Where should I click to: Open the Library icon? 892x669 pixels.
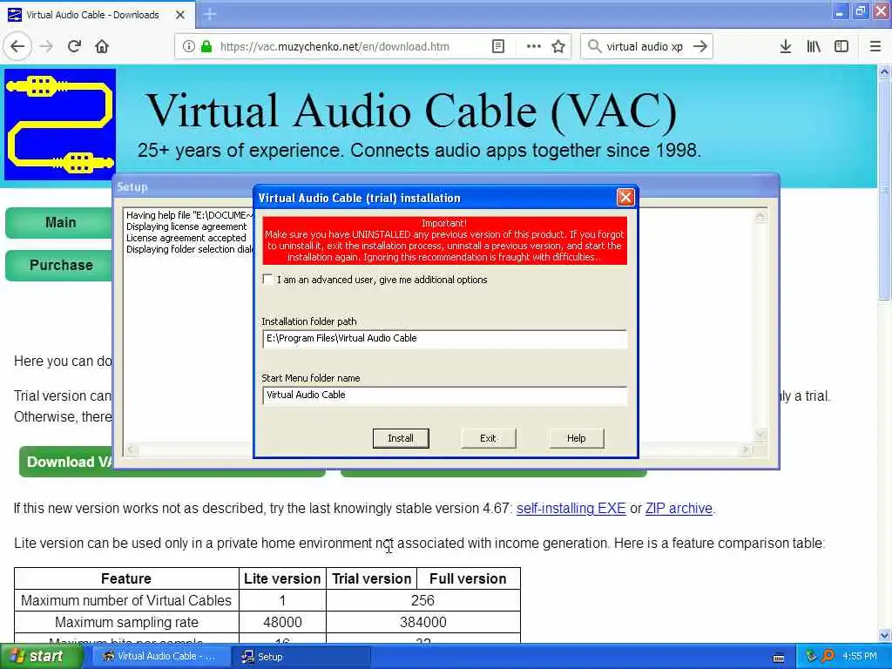(814, 46)
